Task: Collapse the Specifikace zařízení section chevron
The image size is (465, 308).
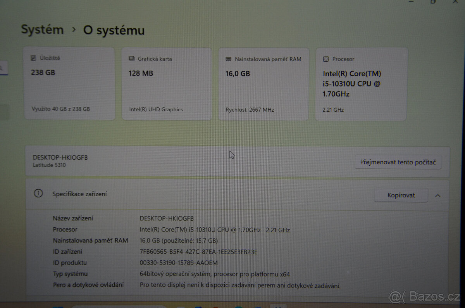Action: (438, 195)
